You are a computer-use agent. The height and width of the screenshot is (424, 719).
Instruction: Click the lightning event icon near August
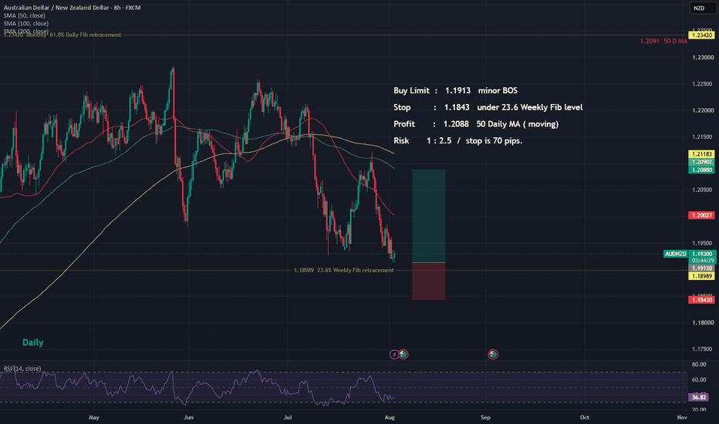pos(394,355)
